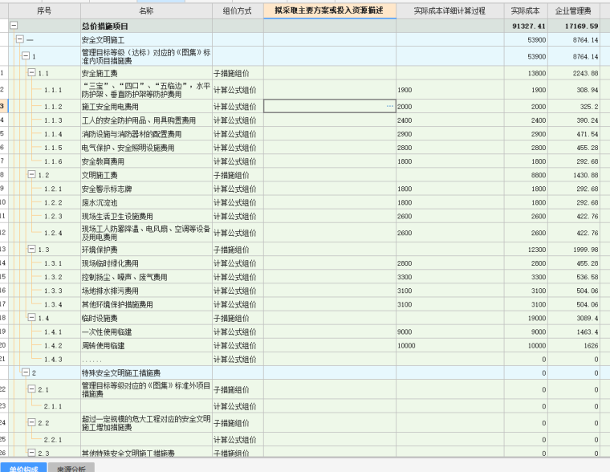Select the 消防设施与消防器材的配置费用 cell
The height and width of the screenshot is (472, 610).
coord(146,134)
